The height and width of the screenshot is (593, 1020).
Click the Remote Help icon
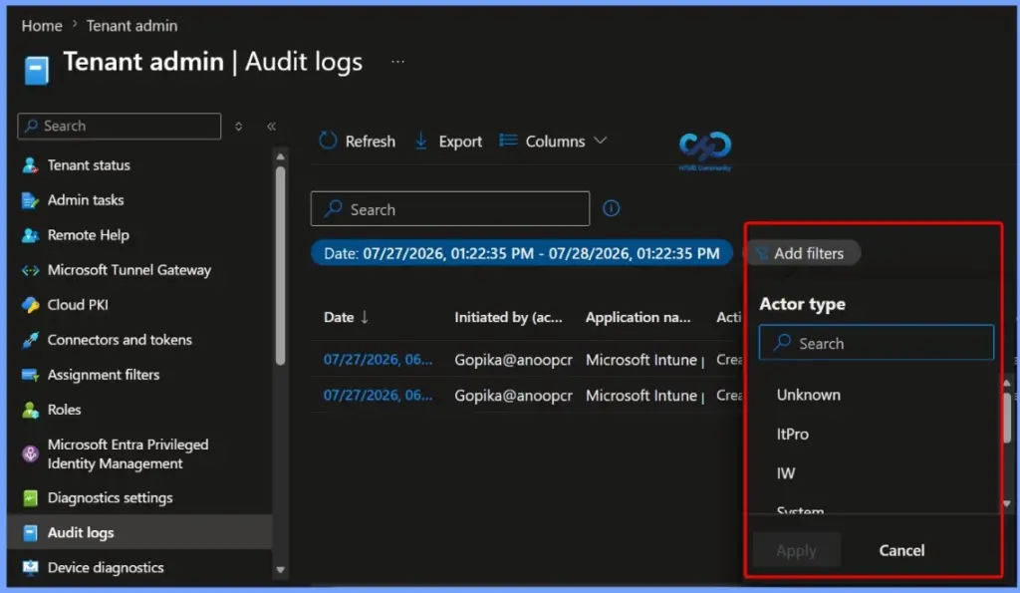[30, 235]
